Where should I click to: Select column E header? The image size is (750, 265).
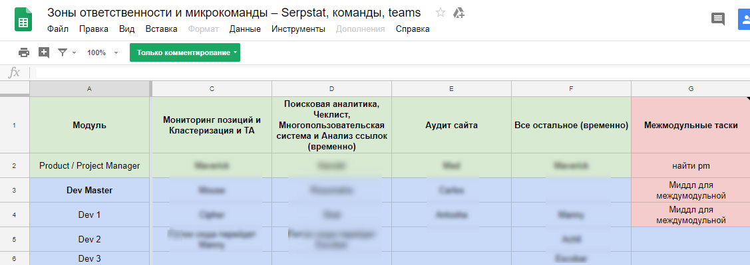pyautogui.click(x=451, y=88)
